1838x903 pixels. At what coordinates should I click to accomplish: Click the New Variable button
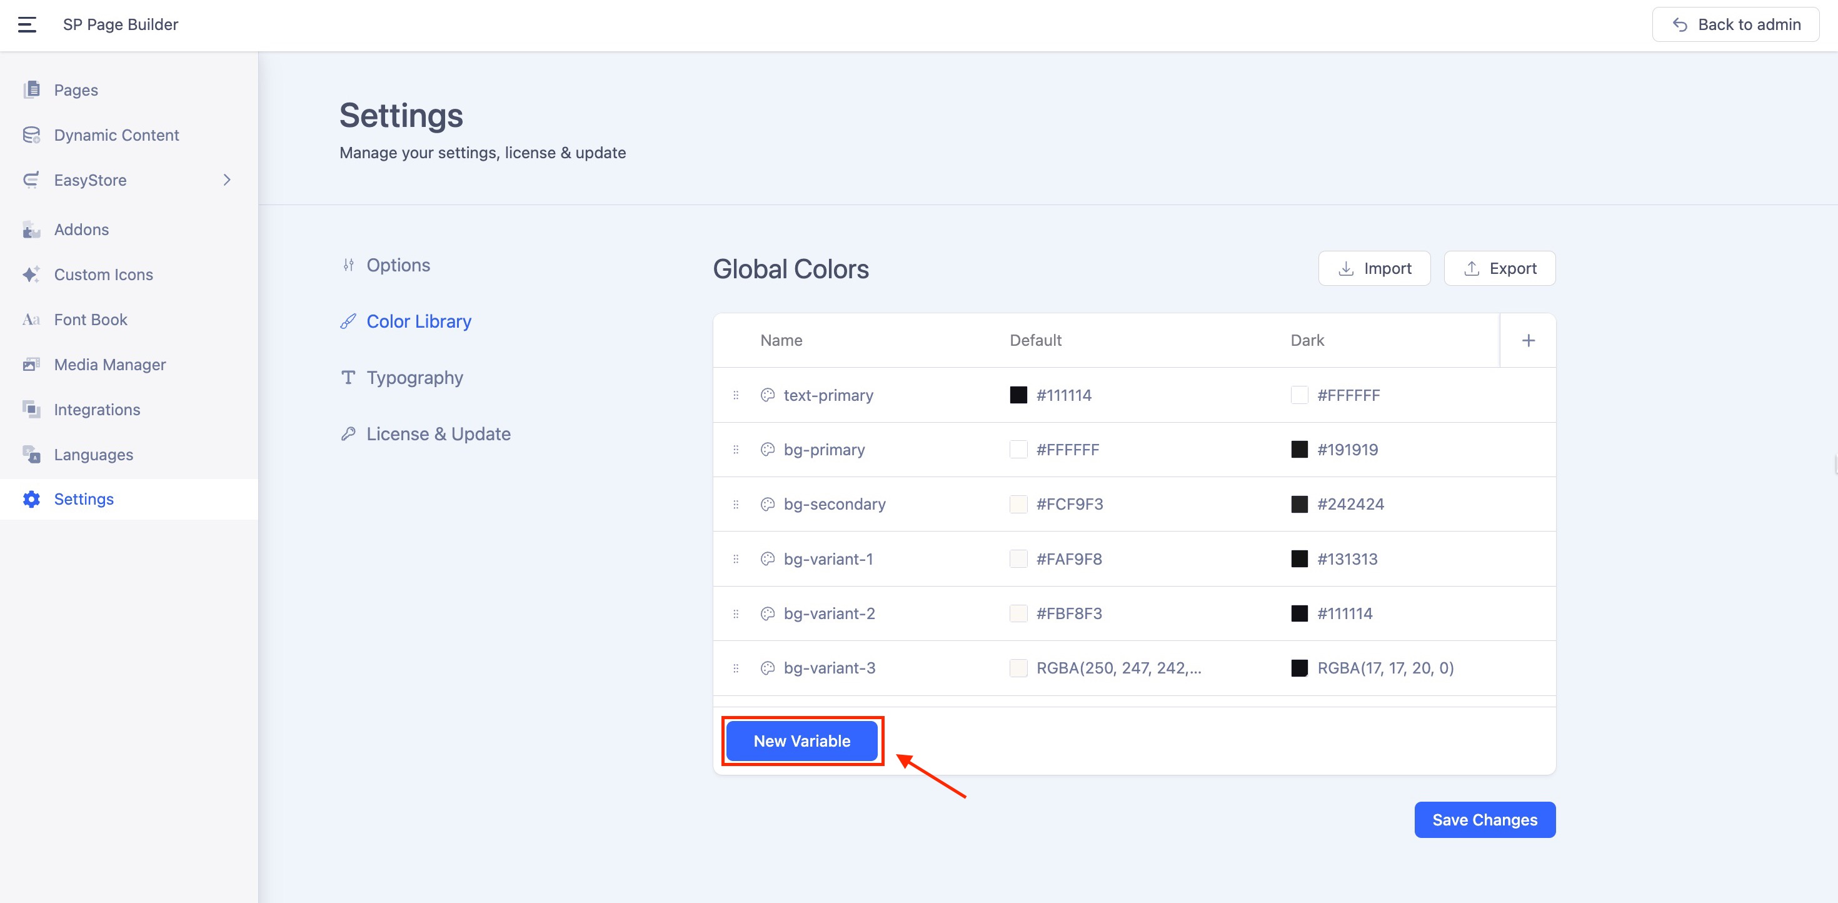click(x=801, y=741)
